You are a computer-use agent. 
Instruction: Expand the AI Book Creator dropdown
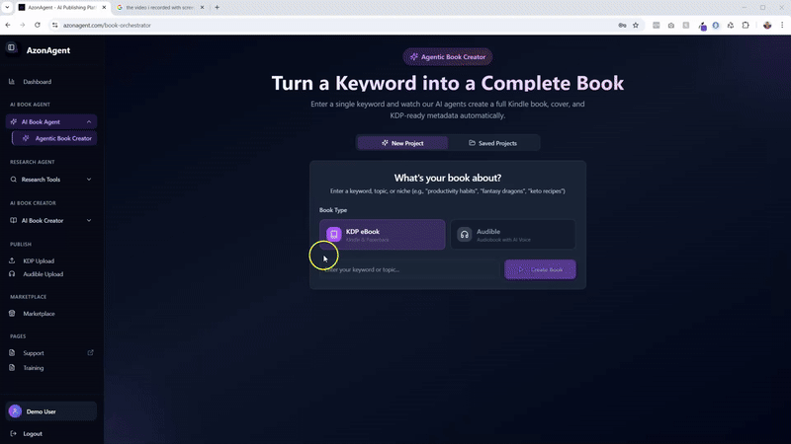[89, 221]
